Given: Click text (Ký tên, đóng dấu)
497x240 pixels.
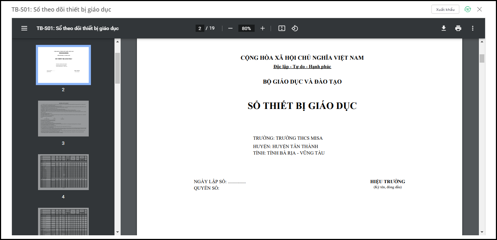Looking at the screenshot, I should (388, 187).
